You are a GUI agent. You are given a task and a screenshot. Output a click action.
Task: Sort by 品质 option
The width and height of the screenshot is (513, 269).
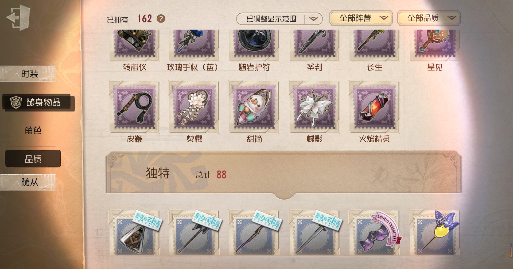pos(33,159)
